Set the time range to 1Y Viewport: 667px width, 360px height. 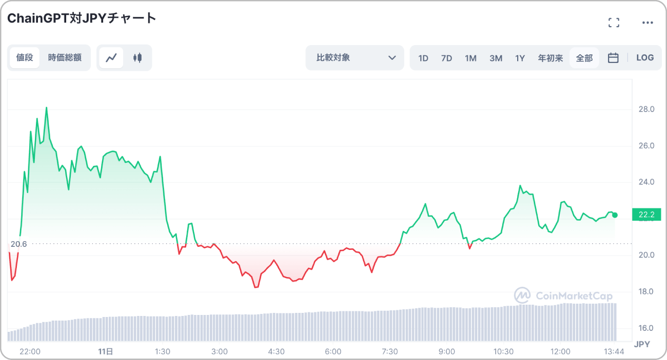520,58
